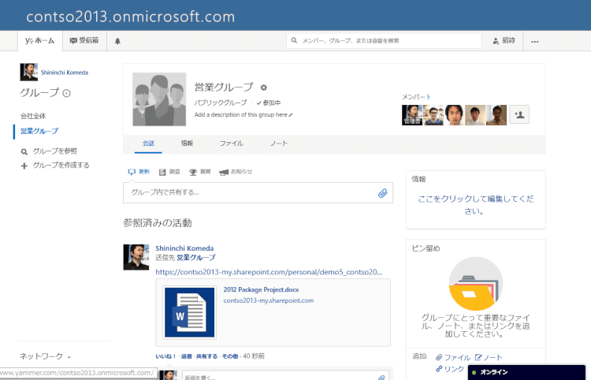The height and width of the screenshot is (380, 591).
Task: Switch to the 会話 tab
Action: click(148, 143)
